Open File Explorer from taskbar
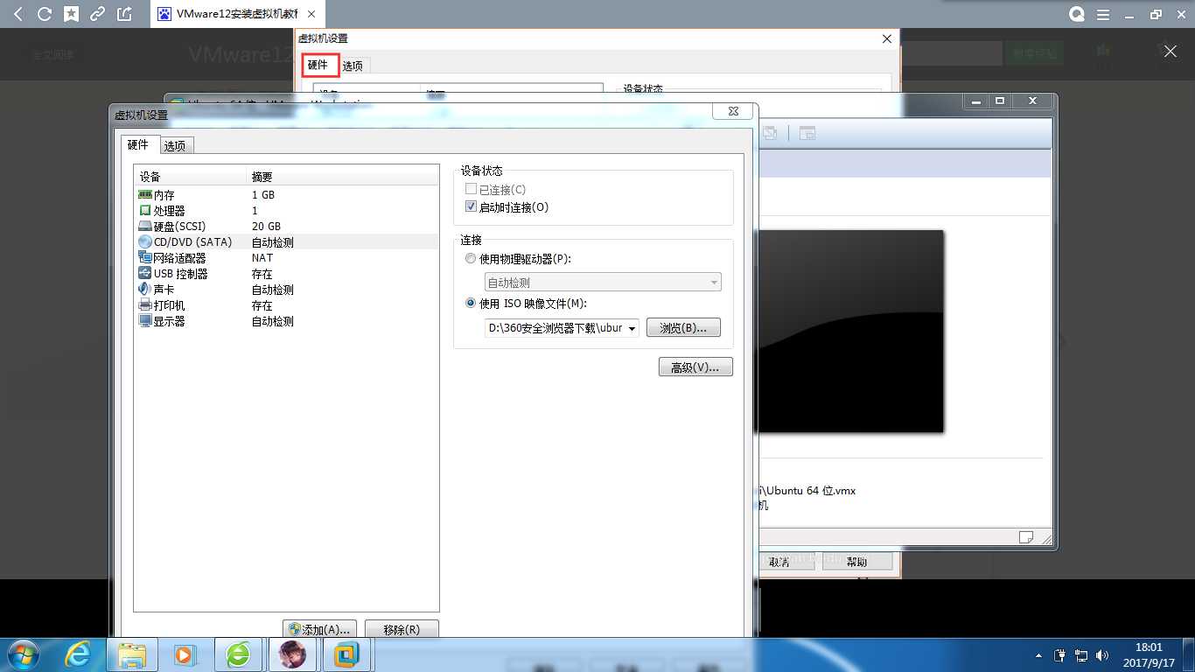Screen dimensions: 1195x672 pyautogui.click(x=132, y=654)
